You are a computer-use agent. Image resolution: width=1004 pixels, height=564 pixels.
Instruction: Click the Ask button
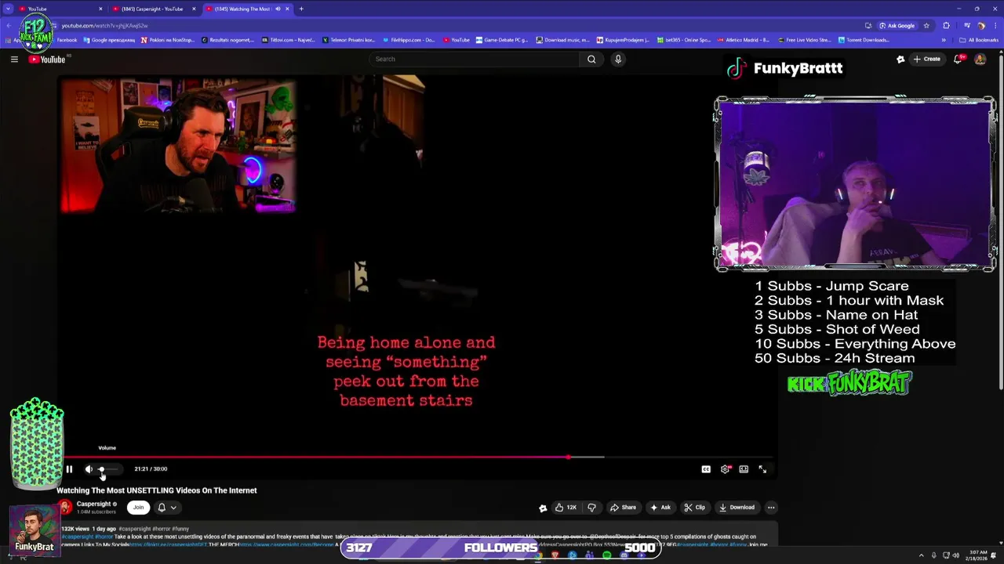(x=660, y=507)
